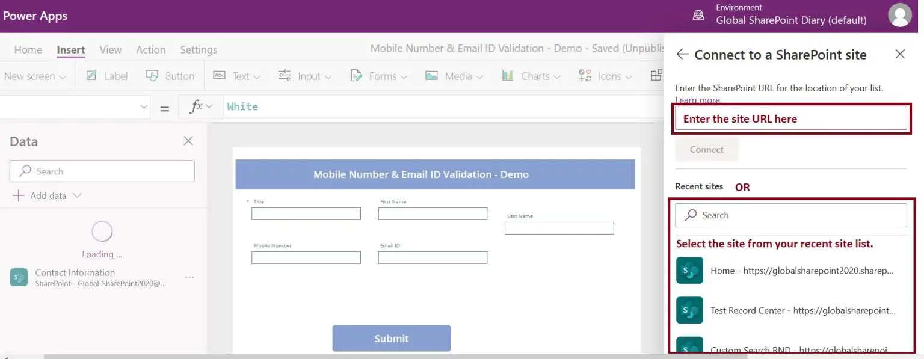Select the Home SharePoint site icon
The image size is (924, 359).
(x=689, y=271)
